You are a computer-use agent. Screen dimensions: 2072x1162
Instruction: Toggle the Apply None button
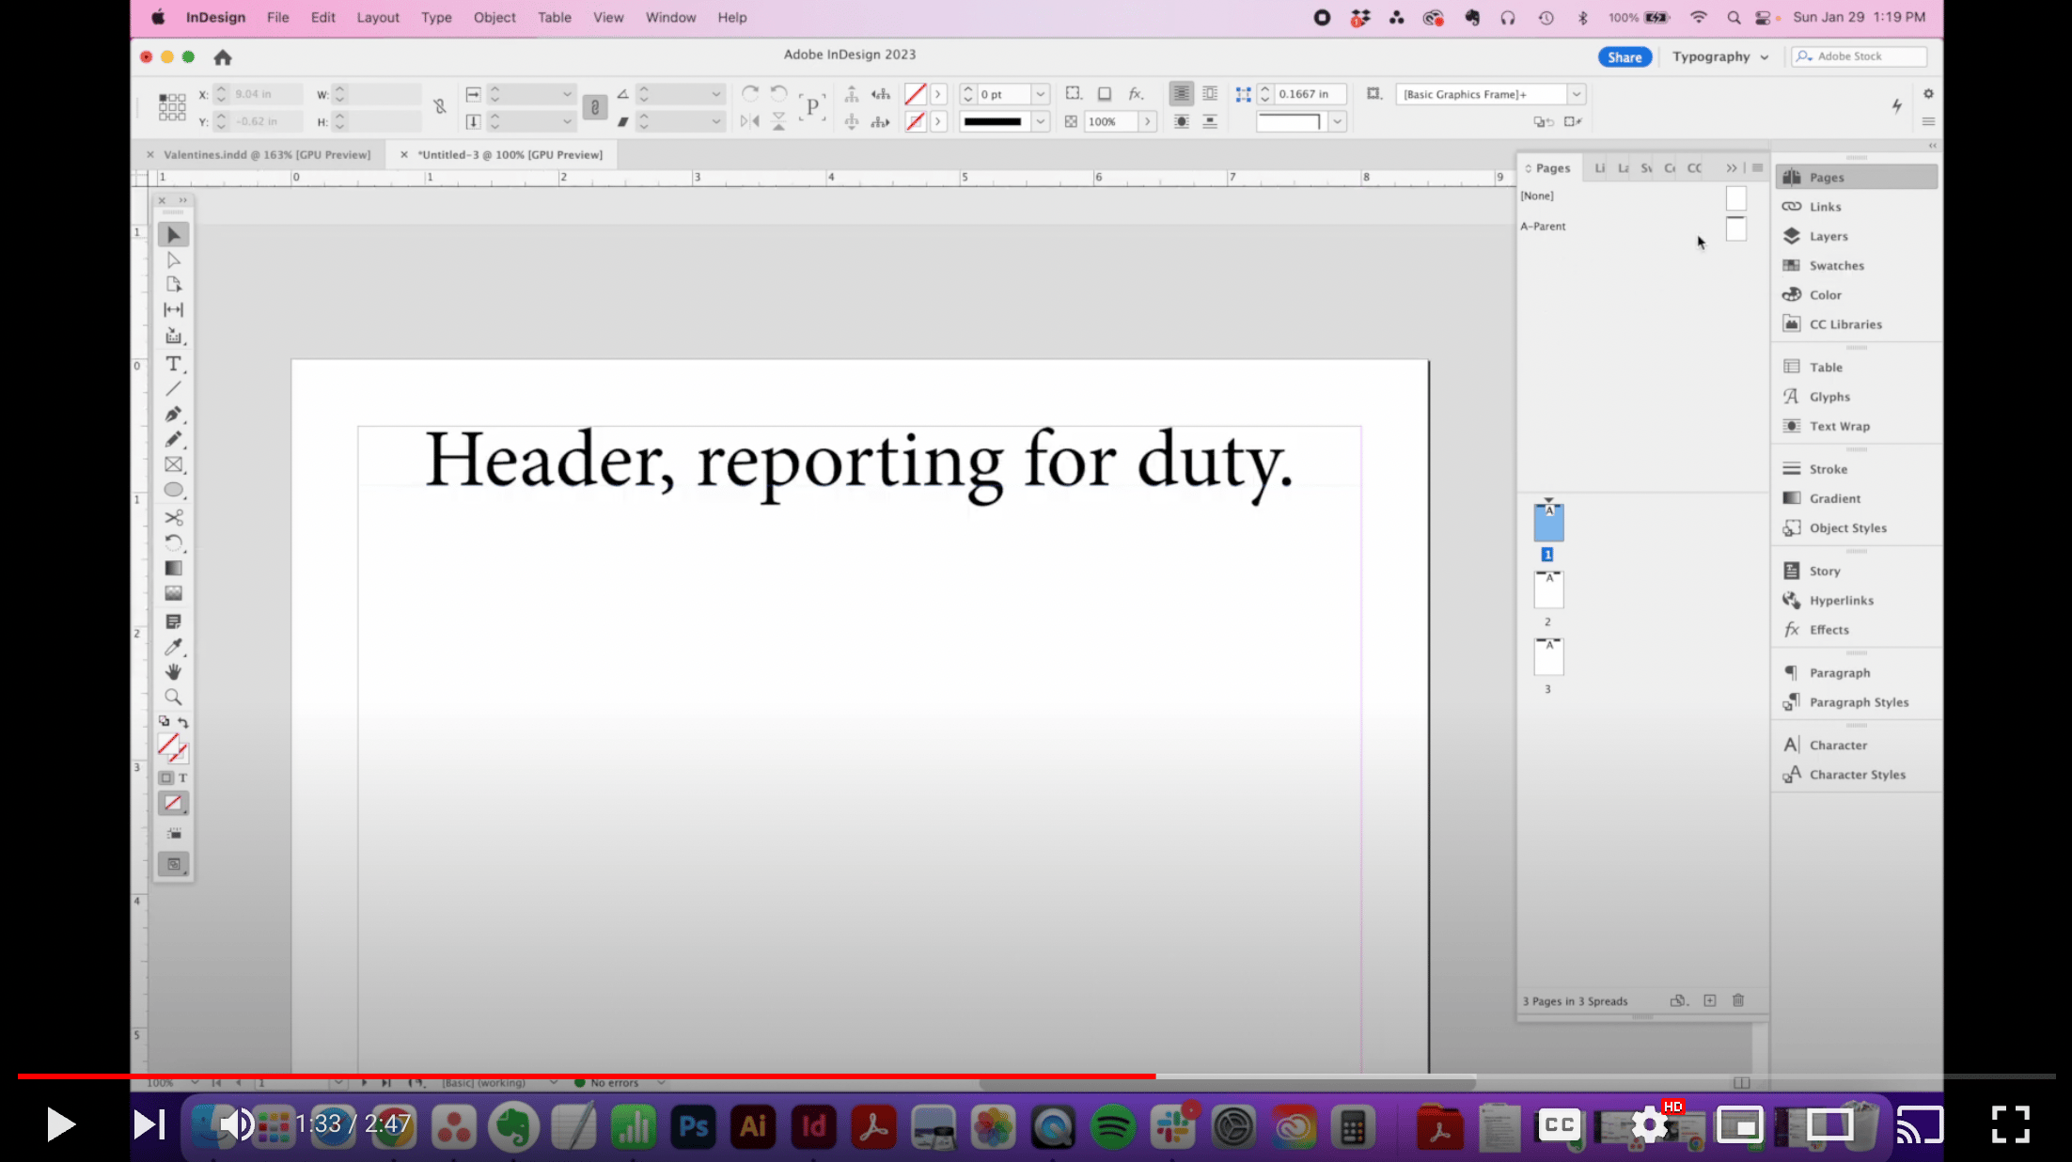tap(173, 803)
